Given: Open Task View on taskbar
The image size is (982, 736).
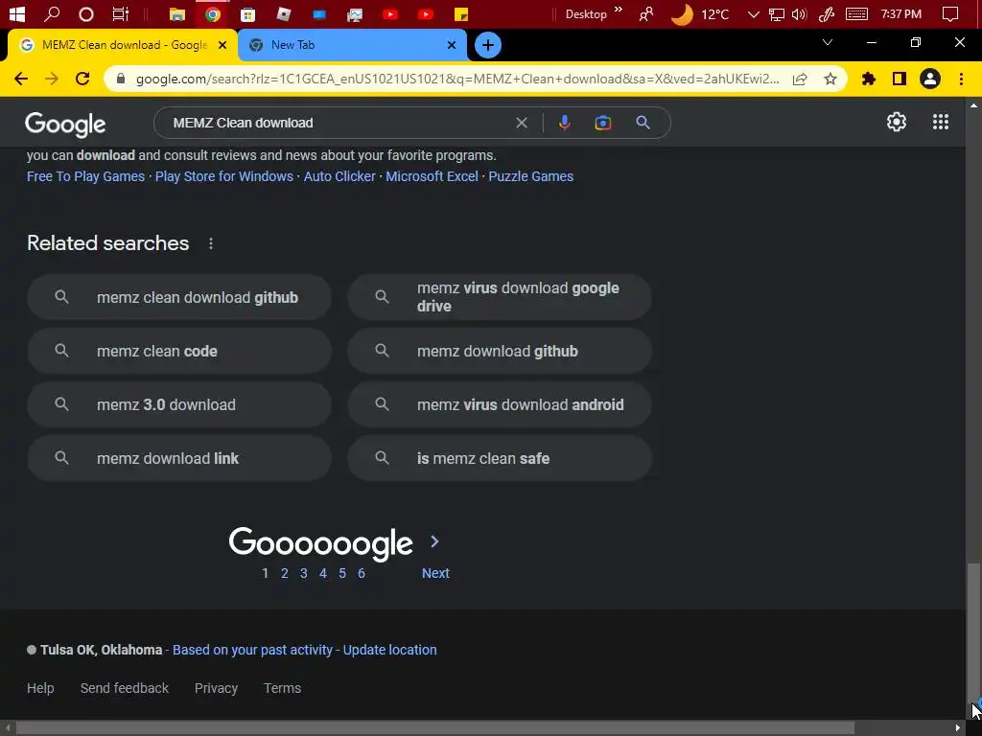Looking at the screenshot, I should point(120,13).
